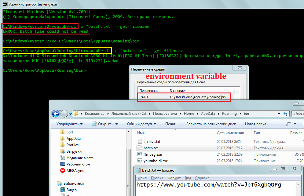Viewport: 304px width, 196px height.
Task: Click the Недавние места icon
Action: click(x=62, y=158)
